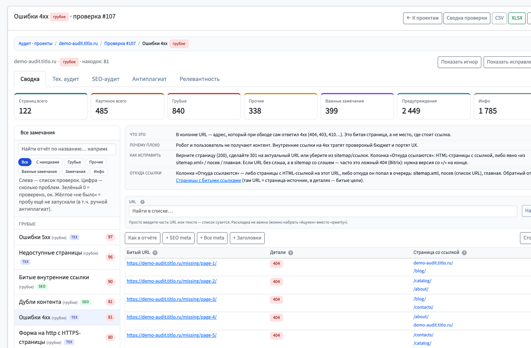Select the Все filter pill
Image resolution: width=531 pixels, height=348 pixels.
[25, 162]
